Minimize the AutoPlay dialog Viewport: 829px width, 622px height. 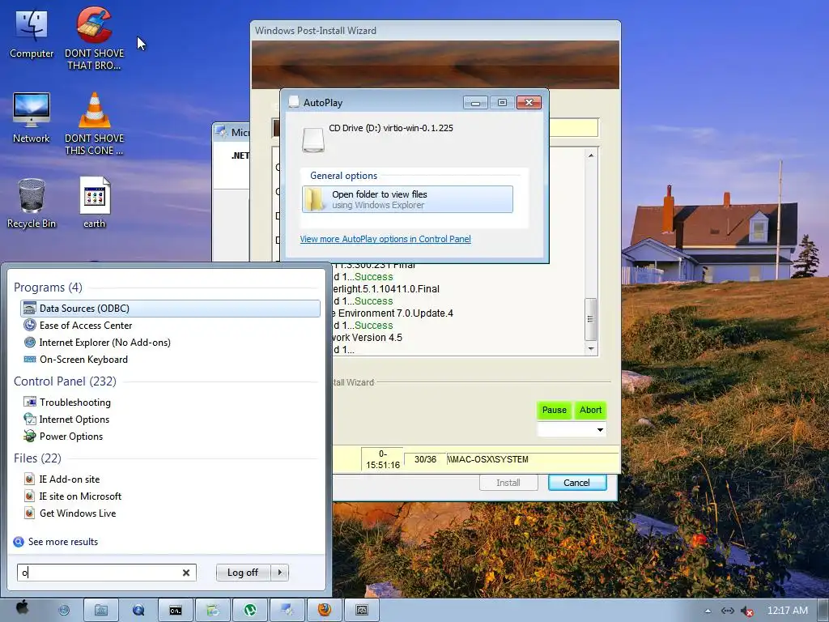tap(475, 103)
